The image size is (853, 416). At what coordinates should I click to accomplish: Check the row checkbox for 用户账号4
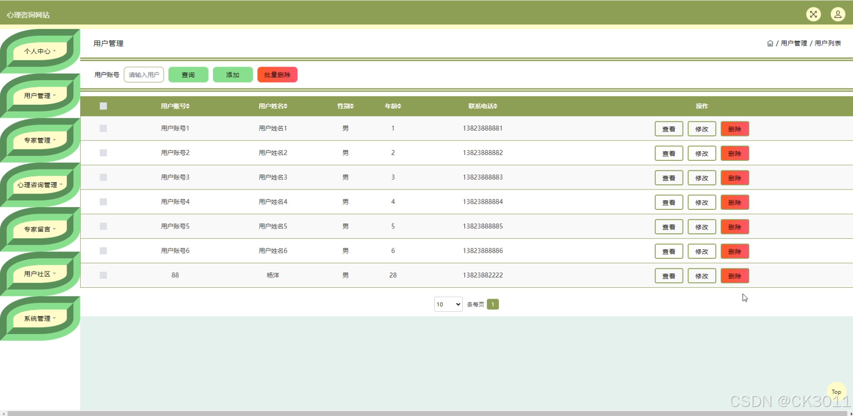pyautogui.click(x=103, y=202)
